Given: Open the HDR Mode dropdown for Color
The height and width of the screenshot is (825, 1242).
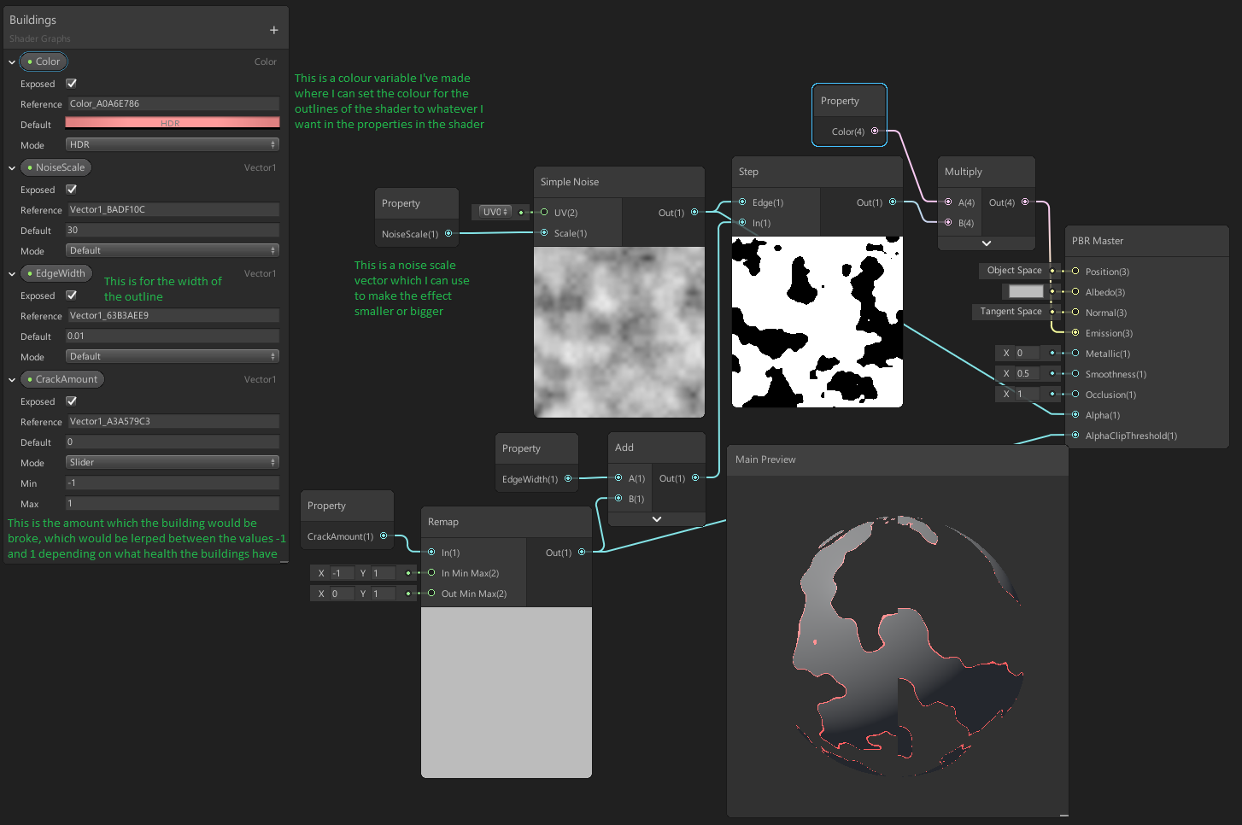Looking at the screenshot, I should click(x=172, y=143).
